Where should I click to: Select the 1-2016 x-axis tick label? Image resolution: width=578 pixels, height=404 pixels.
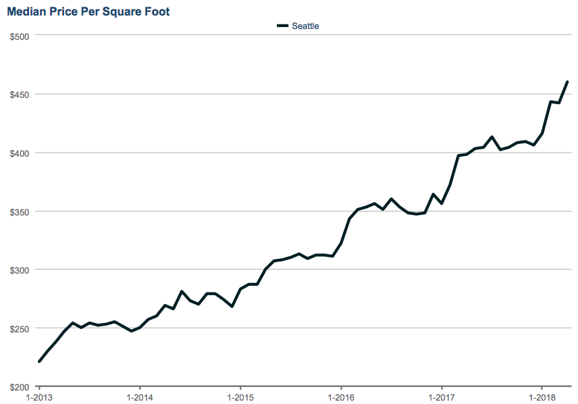(341, 397)
